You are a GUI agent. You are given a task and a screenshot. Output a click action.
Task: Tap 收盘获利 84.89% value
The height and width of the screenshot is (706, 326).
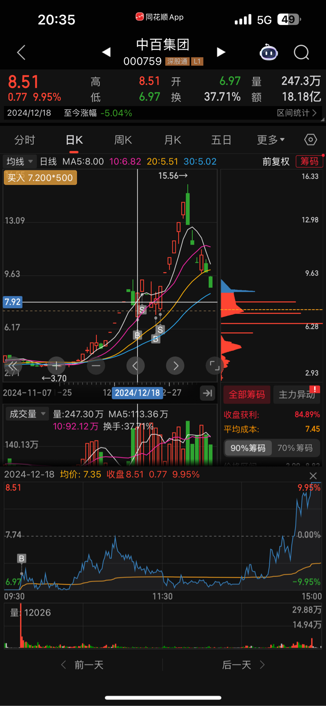click(307, 415)
